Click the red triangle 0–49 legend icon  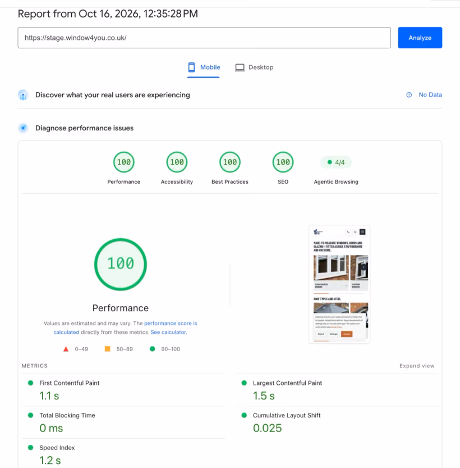(x=66, y=349)
